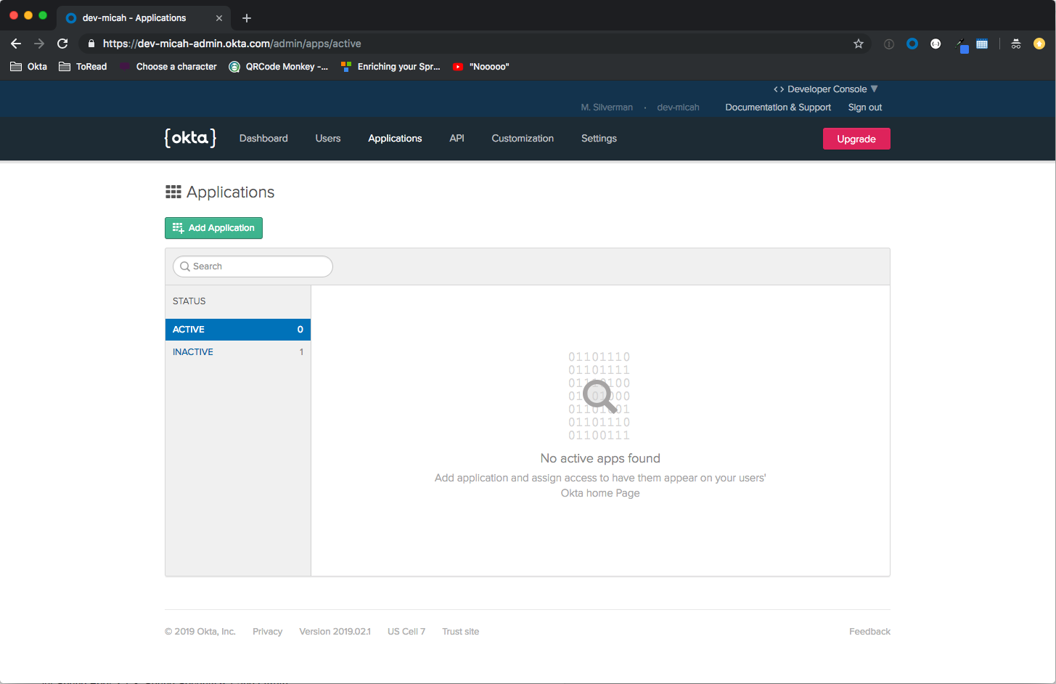Click the © 2019 Okta, Inc. text

point(200,632)
